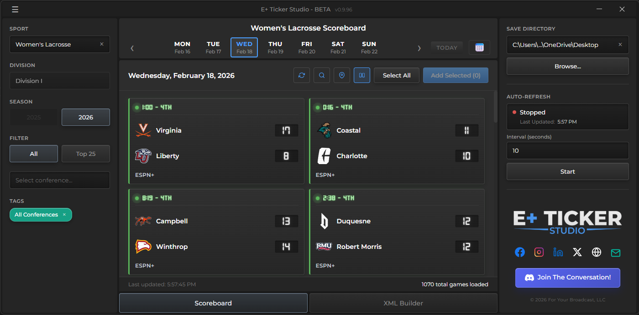Click the '1070 total games loaded' text
Image resolution: width=639 pixels, height=315 pixels.
[x=455, y=284]
